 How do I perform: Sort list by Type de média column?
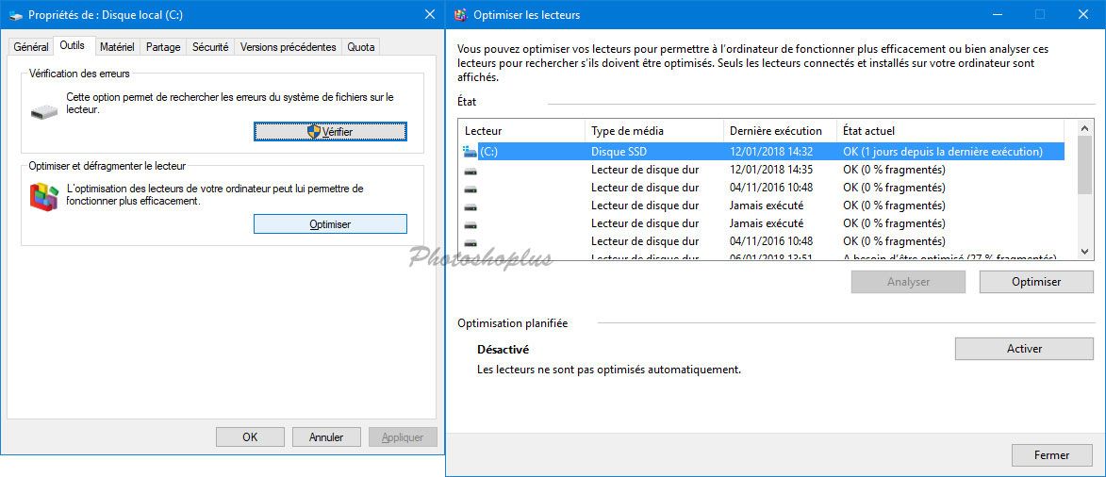click(627, 131)
